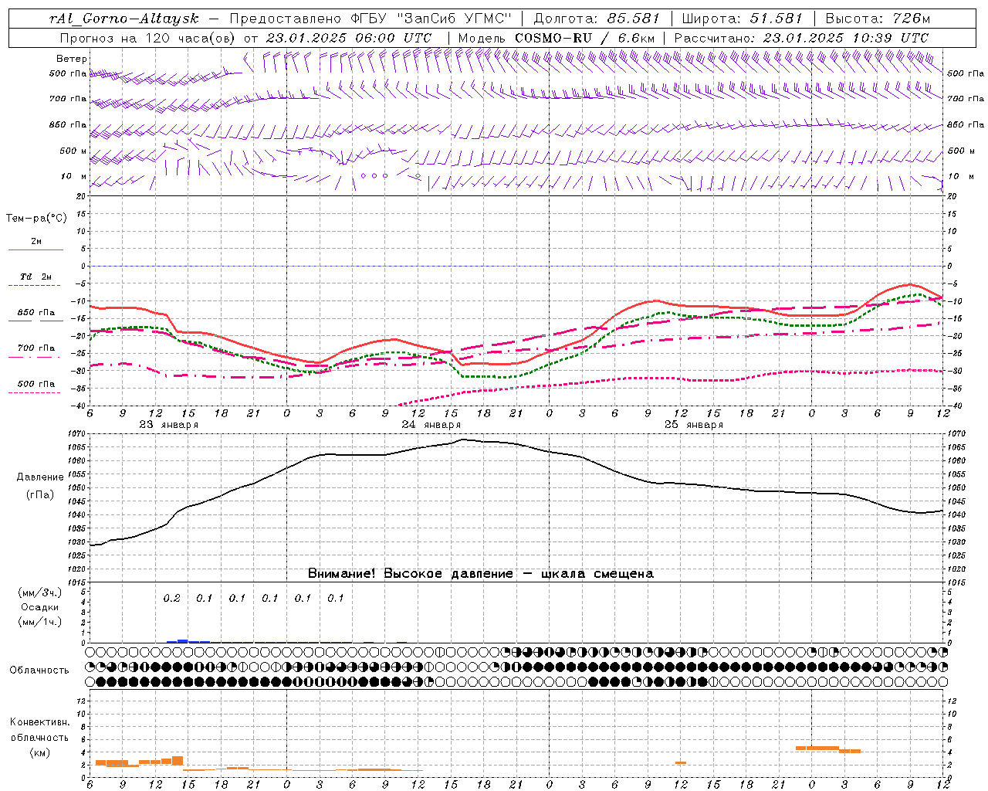Click the rAl_Gorno-Altaysk station title
The width and height of the screenshot is (988, 791).
[126, 18]
